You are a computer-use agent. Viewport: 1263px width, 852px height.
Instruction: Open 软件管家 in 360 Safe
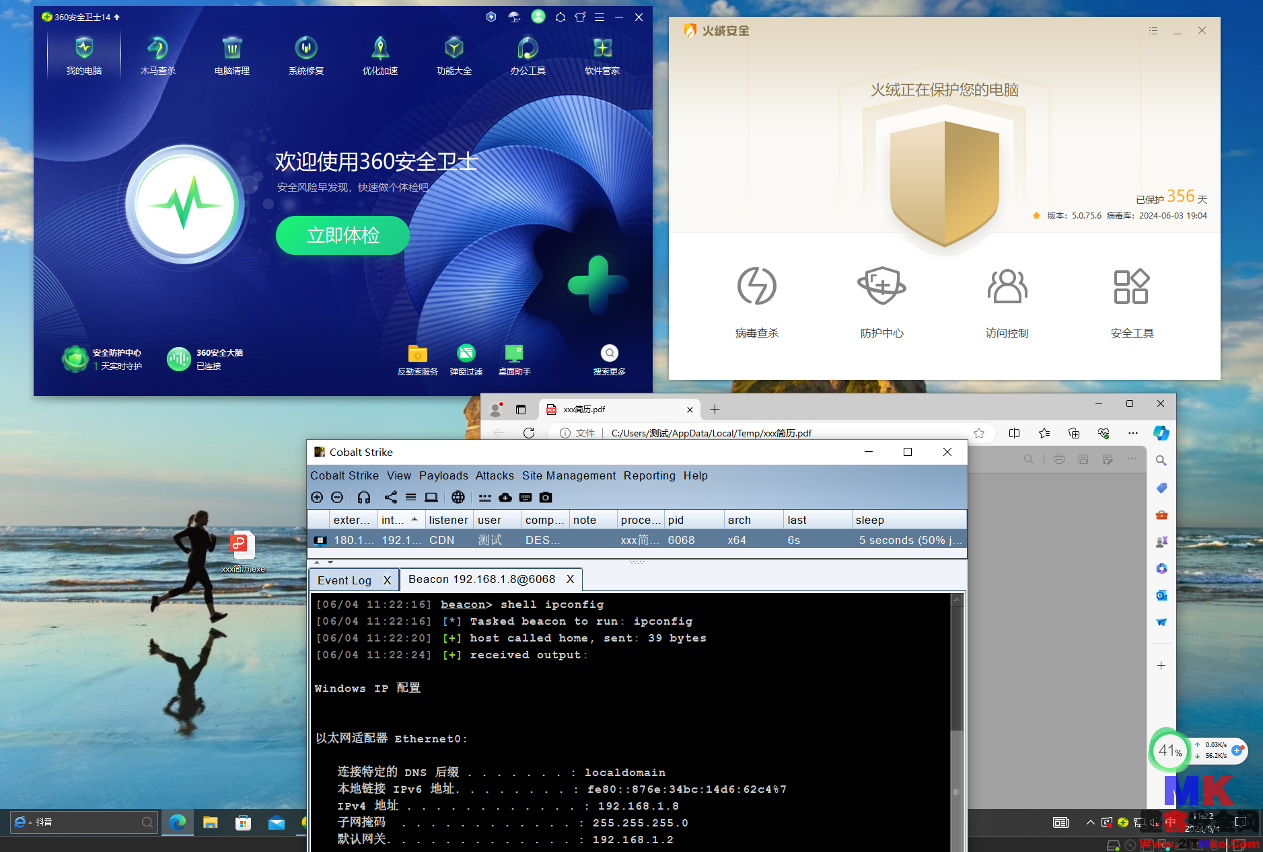tap(602, 55)
